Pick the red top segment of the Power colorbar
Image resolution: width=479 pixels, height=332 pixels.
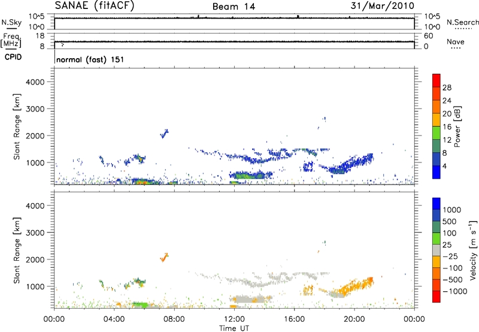coord(436,80)
